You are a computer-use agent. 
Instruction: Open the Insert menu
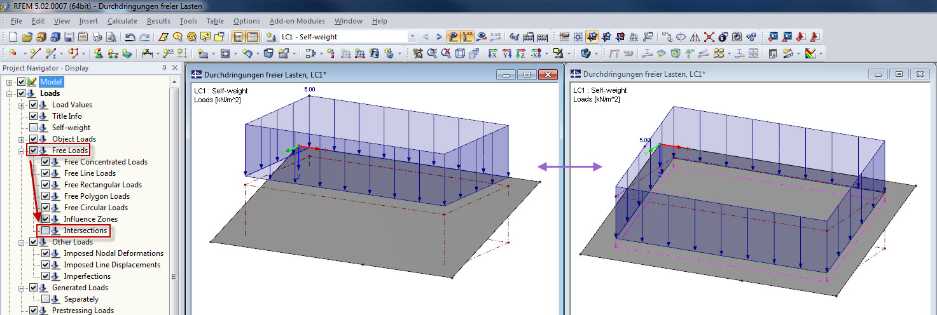click(88, 21)
